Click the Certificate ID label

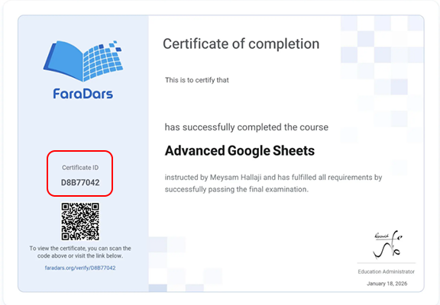(x=80, y=168)
